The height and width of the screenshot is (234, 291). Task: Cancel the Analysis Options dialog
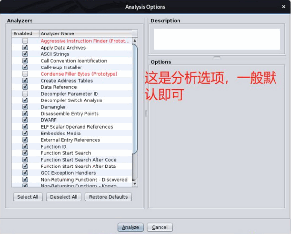pyautogui.click(x=160, y=227)
